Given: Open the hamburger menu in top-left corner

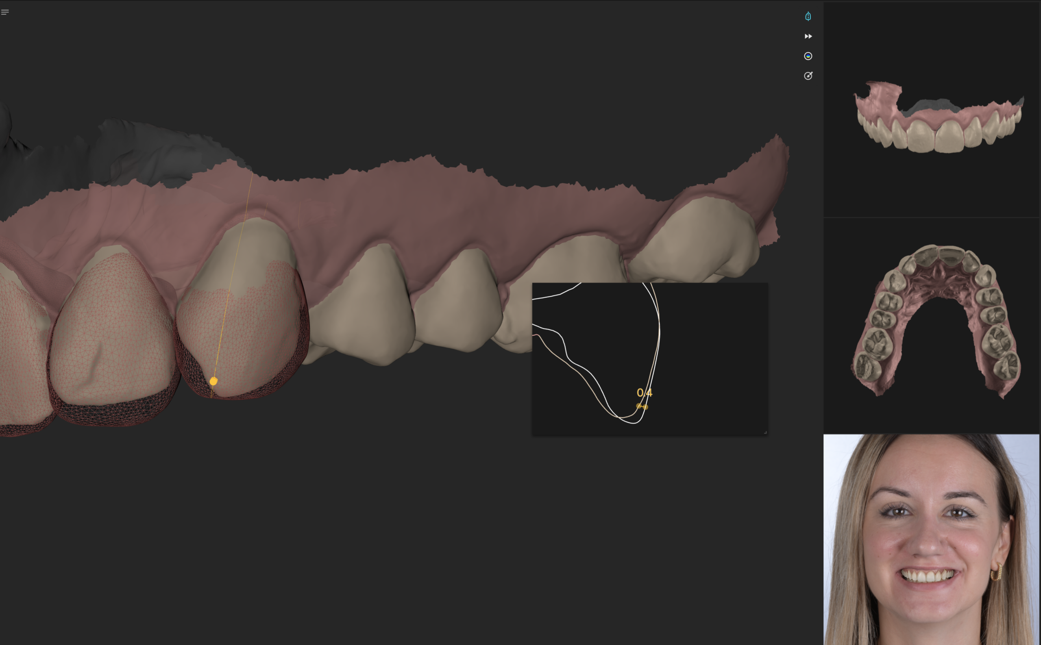Looking at the screenshot, I should pyautogui.click(x=5, y=12).
